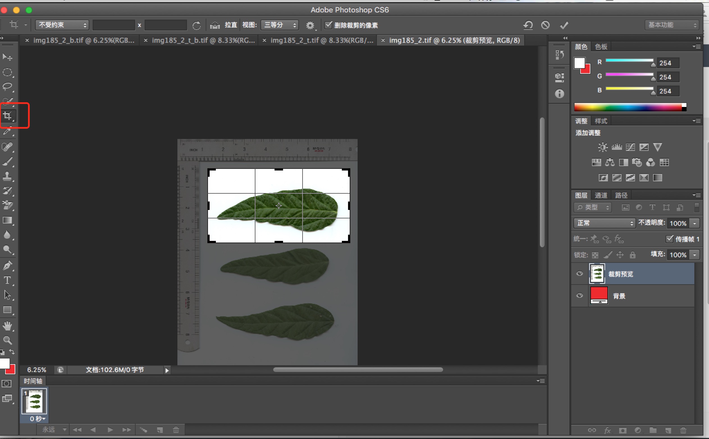The height and width of the screenshot is (439, 709).
Task: Toggle Propagate Frame 1 checkbox
Action: (x=669, y=239)
